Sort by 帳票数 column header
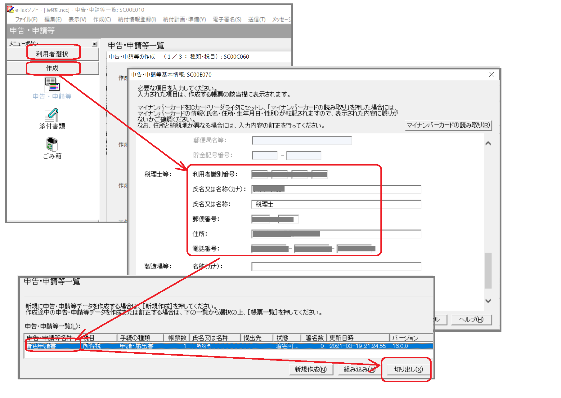This screenshot has height=398, width=561. click(177, 338)
